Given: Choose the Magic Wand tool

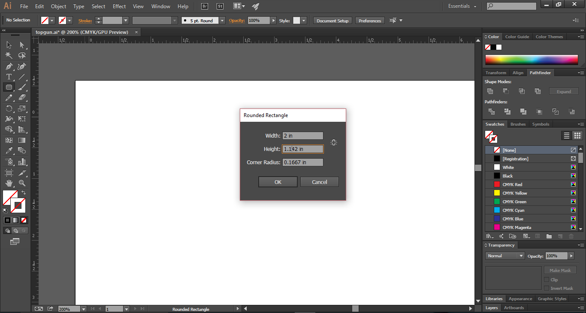Looking at the screenshot, I should [9, 55].
